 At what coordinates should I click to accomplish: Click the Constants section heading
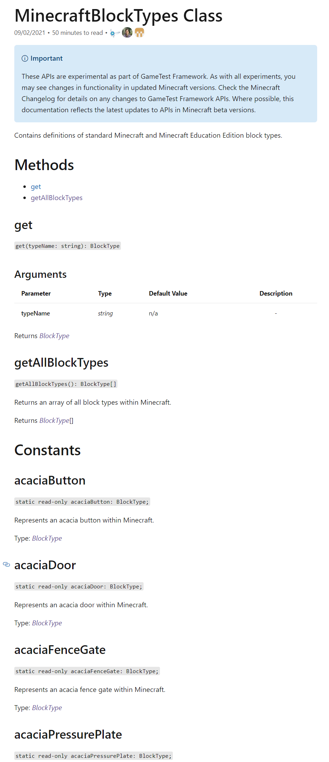pos(47,450)
